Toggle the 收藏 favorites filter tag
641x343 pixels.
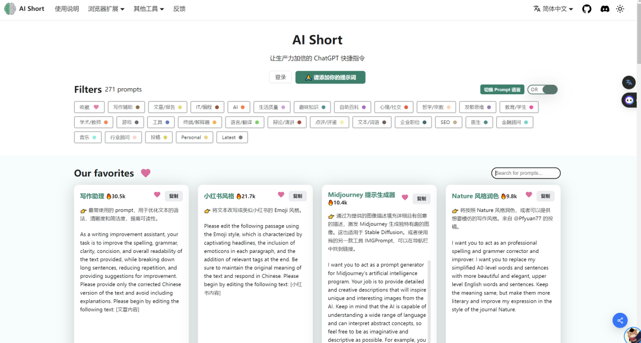[90, 107]
